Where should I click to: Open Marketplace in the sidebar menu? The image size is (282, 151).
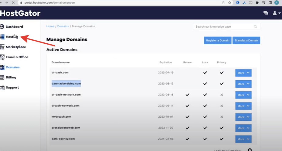(x=16, y=47)
